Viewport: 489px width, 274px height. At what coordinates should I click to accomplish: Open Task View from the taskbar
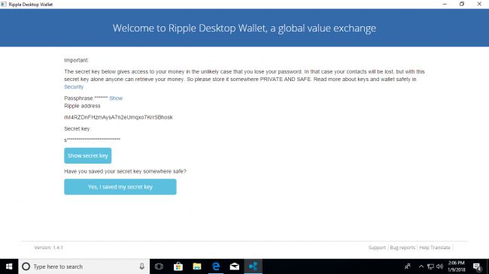[x=159, y=266]
